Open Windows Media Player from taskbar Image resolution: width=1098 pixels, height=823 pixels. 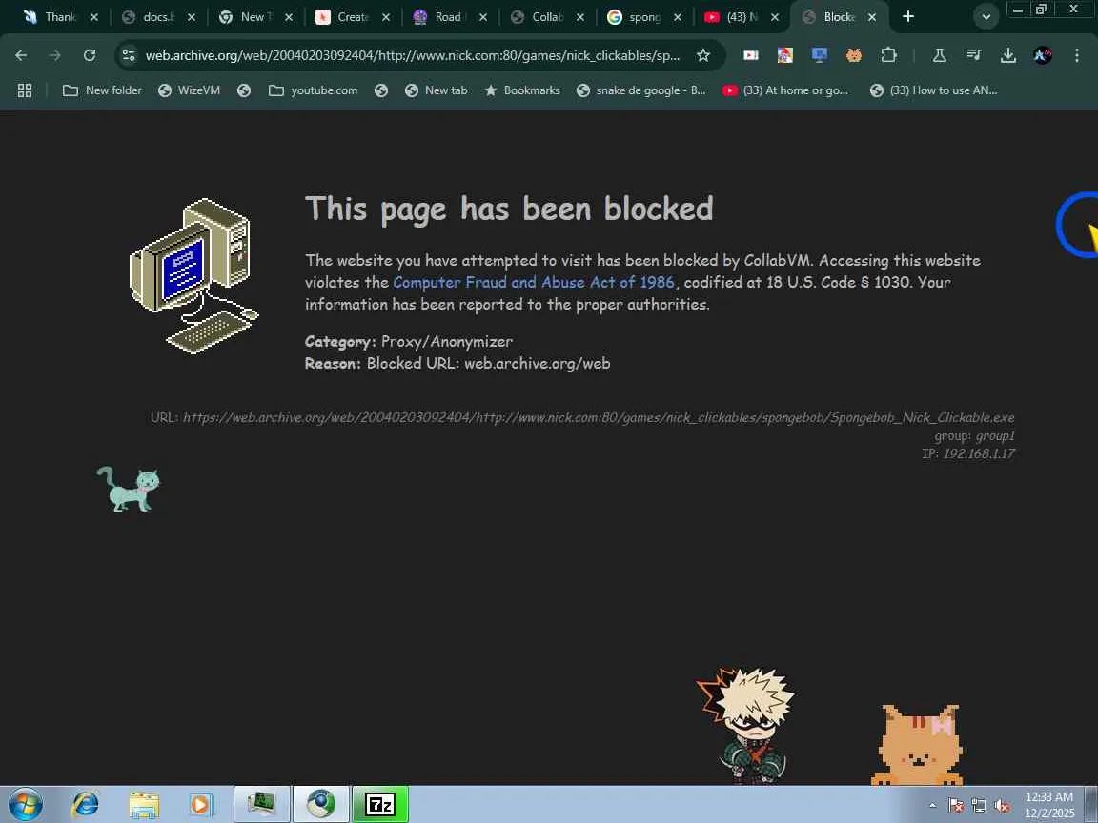(x=201, y=804)
